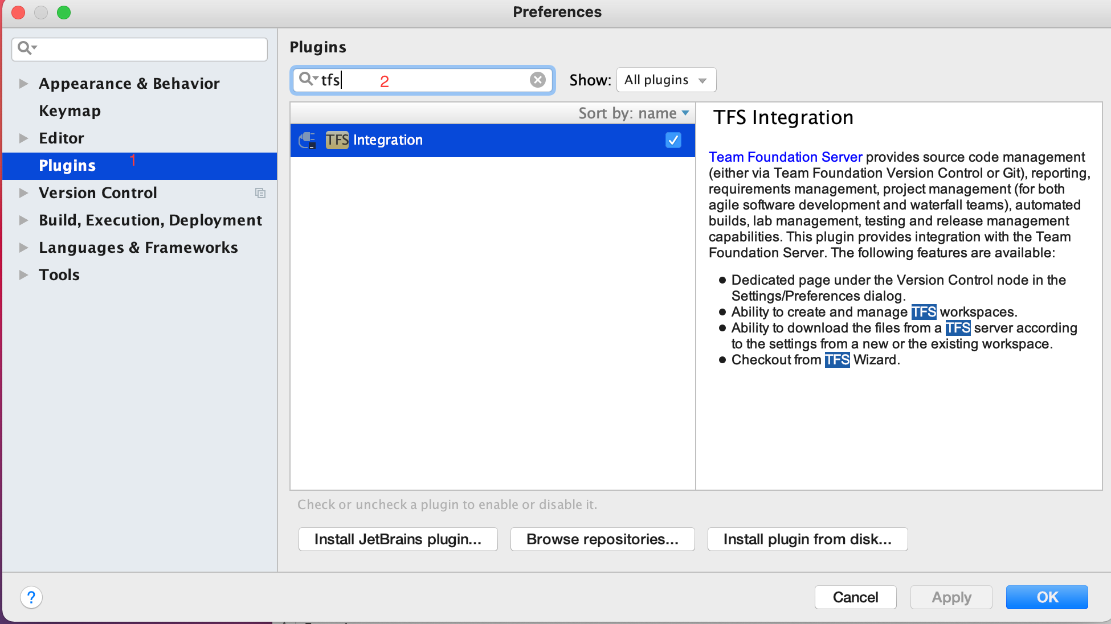
Task: Click the Apply button
Action: click(x=951, y=597)
